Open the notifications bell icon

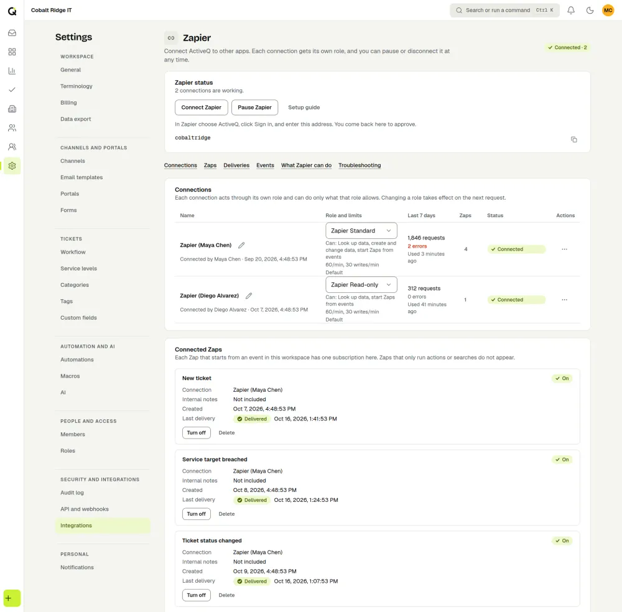point(571,11)
